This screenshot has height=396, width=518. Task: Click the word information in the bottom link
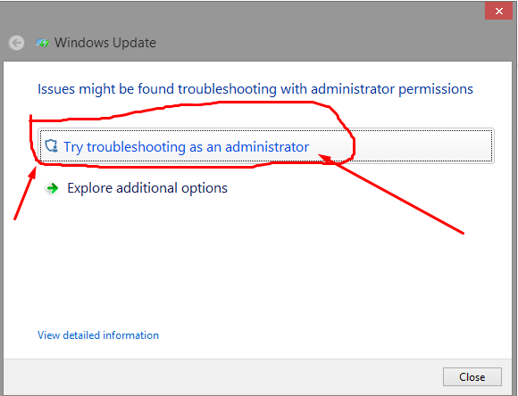point(130,335)
